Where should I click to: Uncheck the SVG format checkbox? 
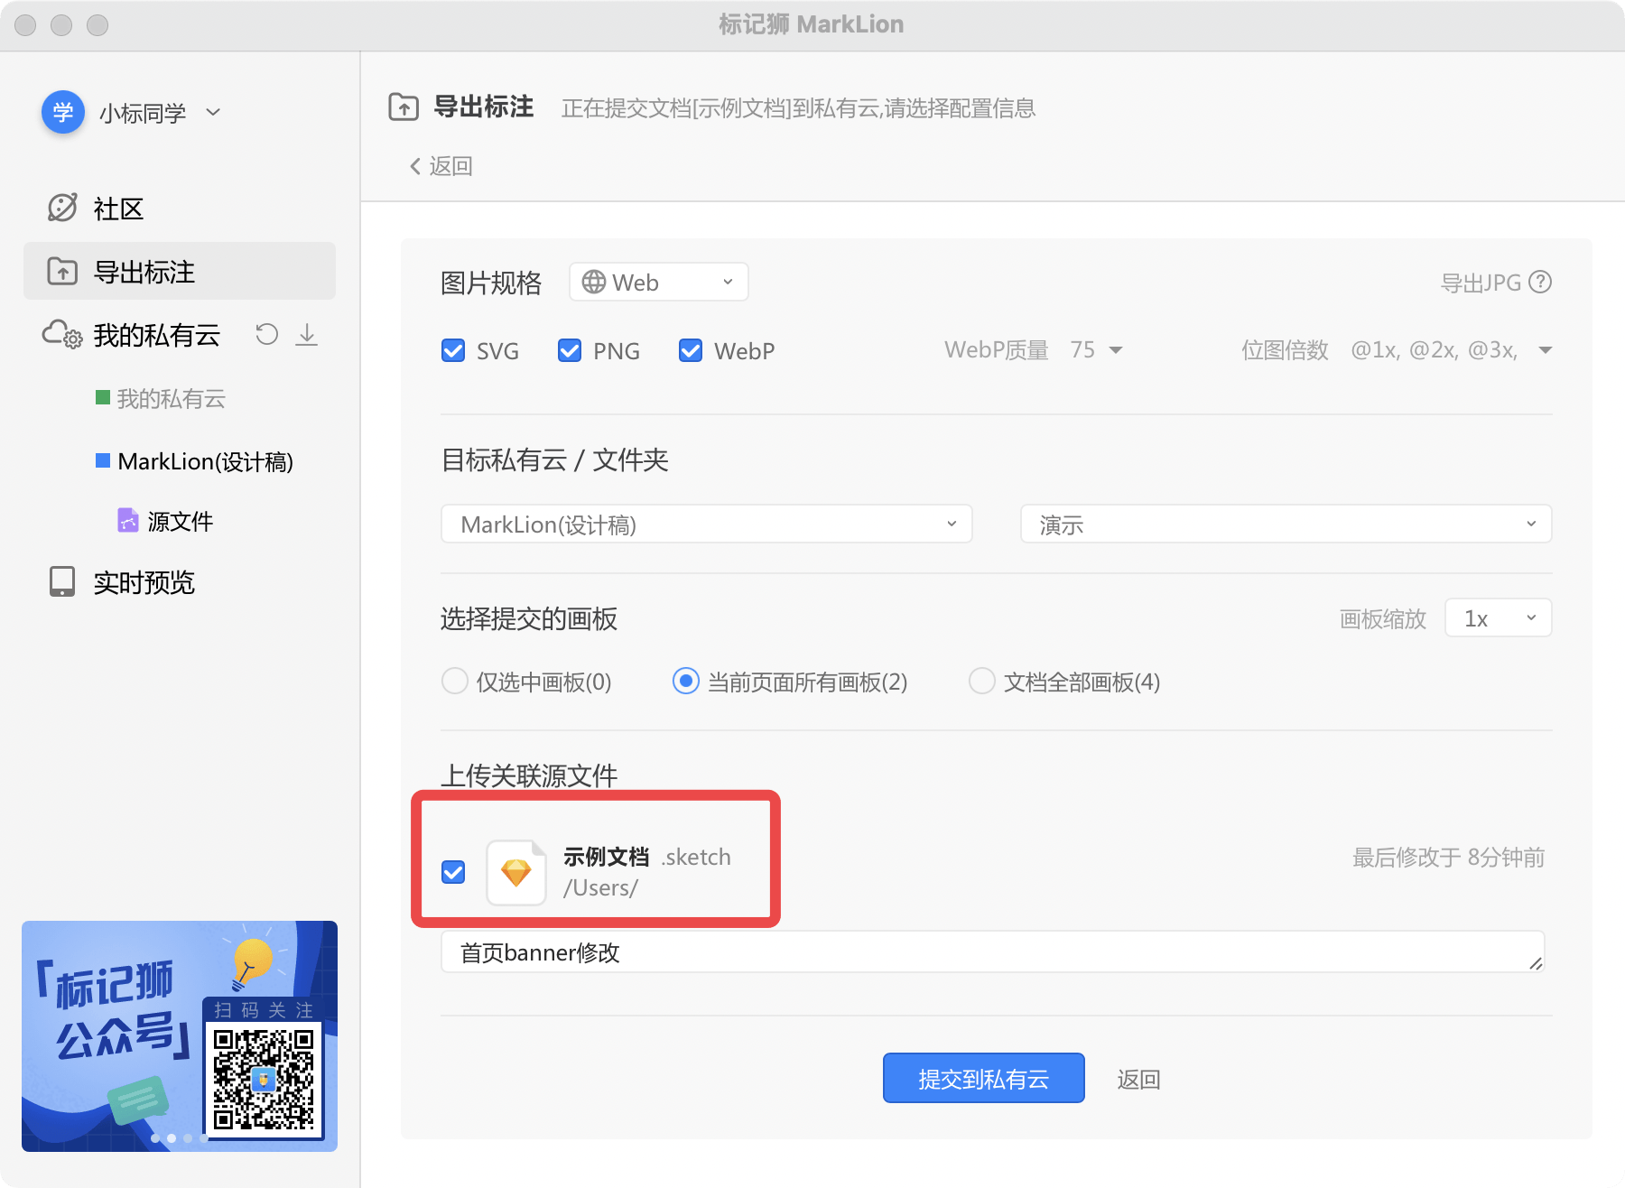click(x=453, y=350)
